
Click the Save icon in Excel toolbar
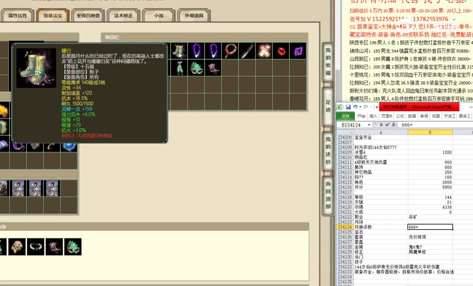click(x=348, y=107)
